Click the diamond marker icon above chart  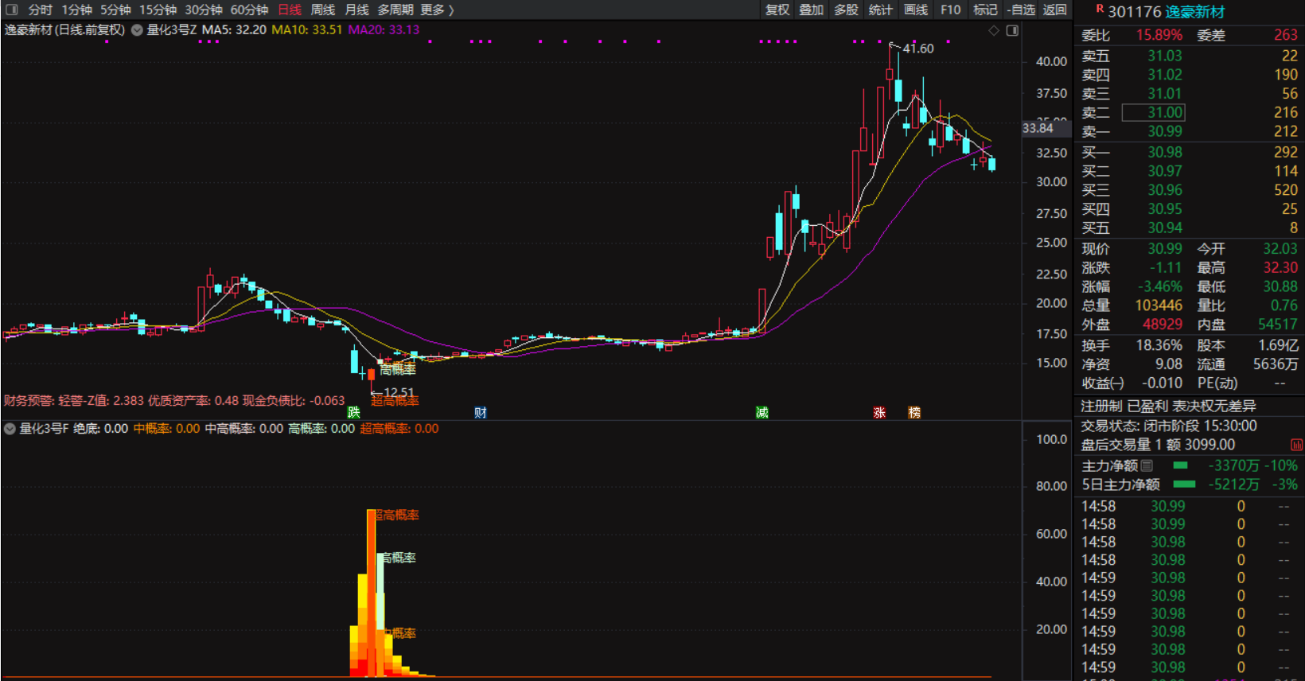click(994, 30)
